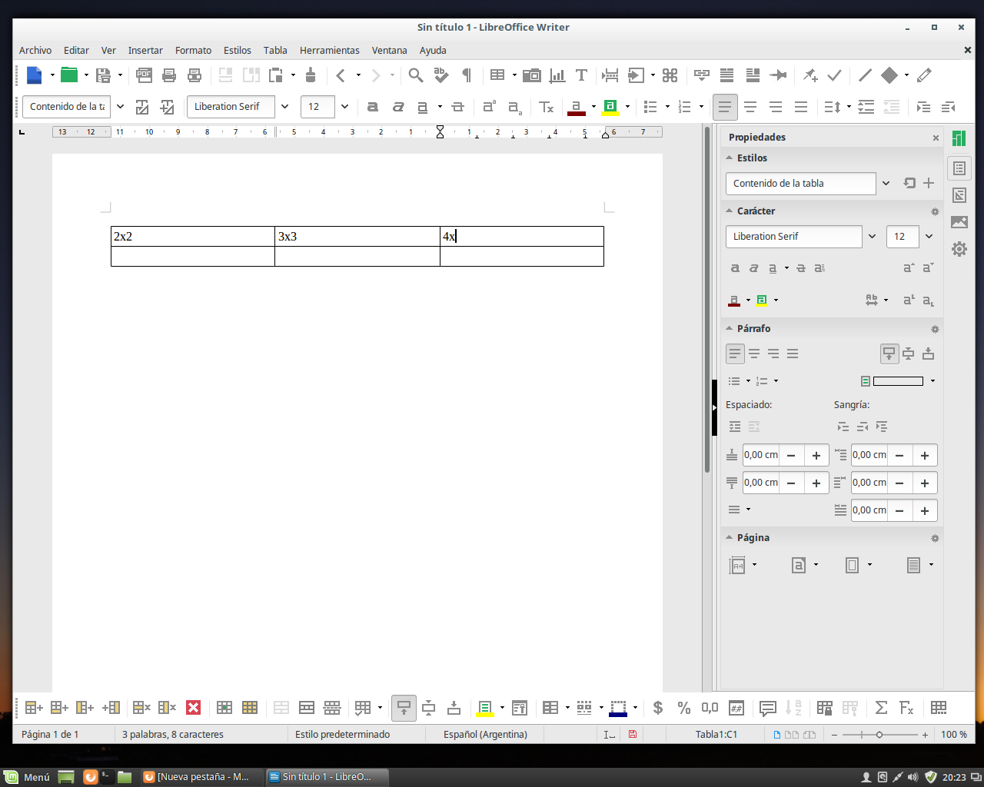
Task: Toggle bold in formatting toolbar
Action: click(373, 107)
